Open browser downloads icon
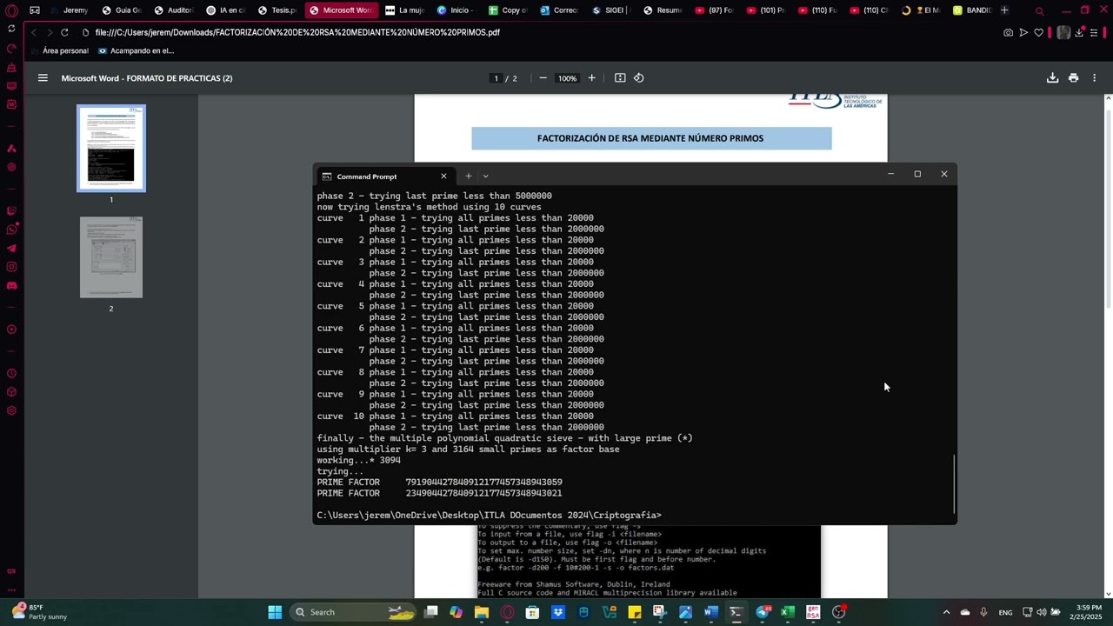The height and width of the screenshot is (626, 1113). 1079,32
